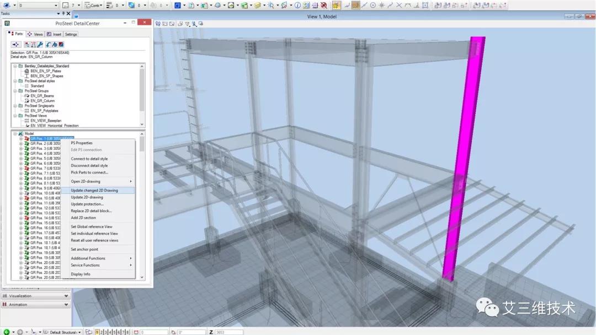Expand the Visualization task group
The image size is (596, 335).
click(35, 296)
